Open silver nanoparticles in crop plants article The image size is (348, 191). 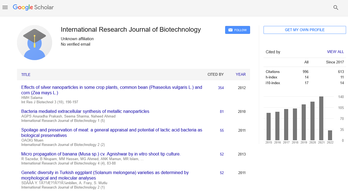[112, 90]
